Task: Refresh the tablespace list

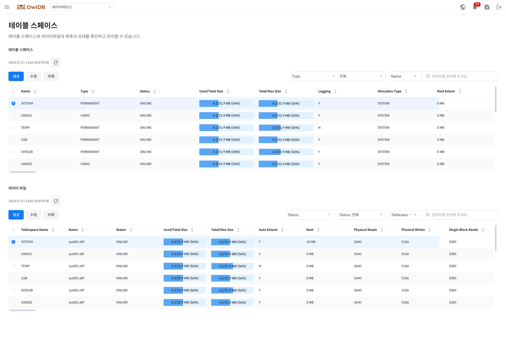Action: [x=56, y=63]
